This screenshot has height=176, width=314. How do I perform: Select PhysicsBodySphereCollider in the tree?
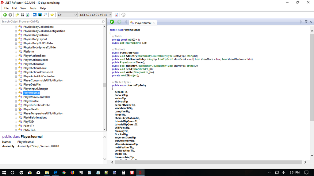40,47
